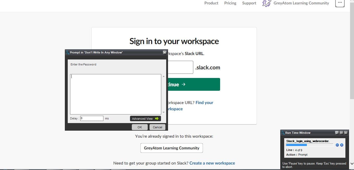Pause the running Slack login task

pos(337,145)
